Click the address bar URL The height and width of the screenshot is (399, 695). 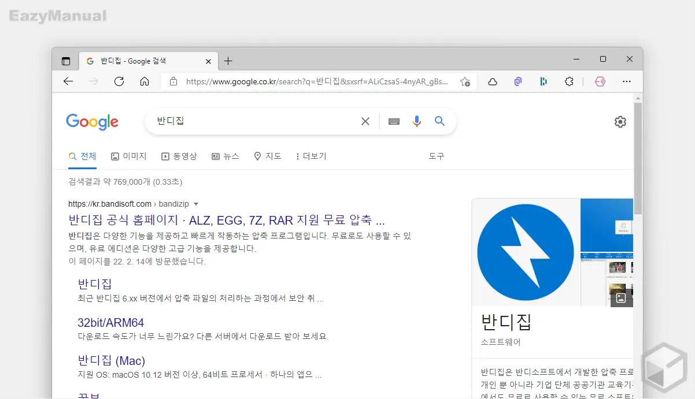(317, 82)
